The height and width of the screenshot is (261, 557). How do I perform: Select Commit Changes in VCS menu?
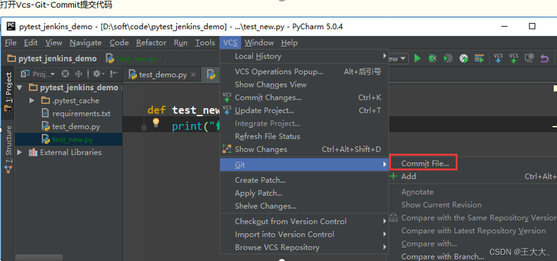304,98
